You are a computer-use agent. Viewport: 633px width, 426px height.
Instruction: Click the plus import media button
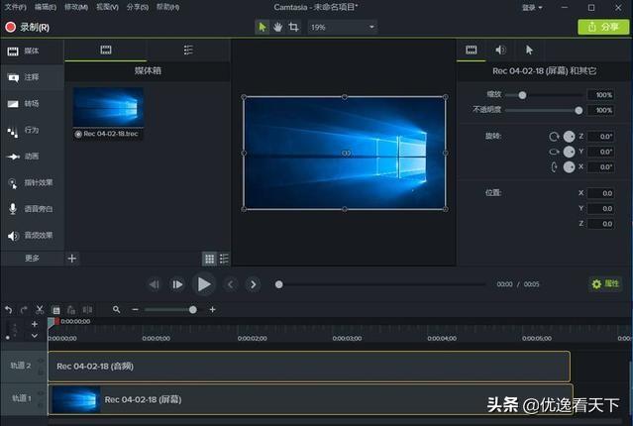click(x=72, y=259)
